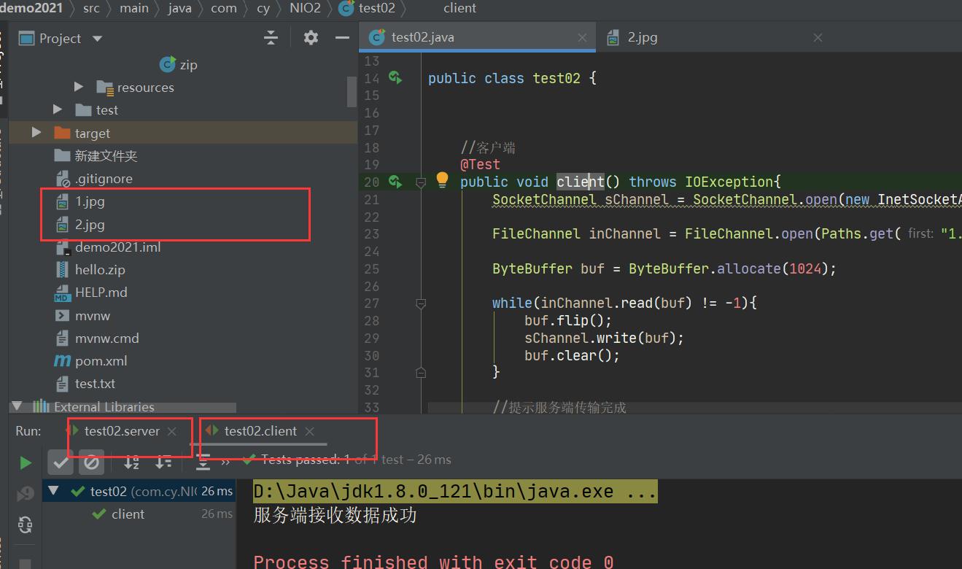Screen dimensions: 962x569
Task: Sort tests by duration
Action: coord(164,462)
